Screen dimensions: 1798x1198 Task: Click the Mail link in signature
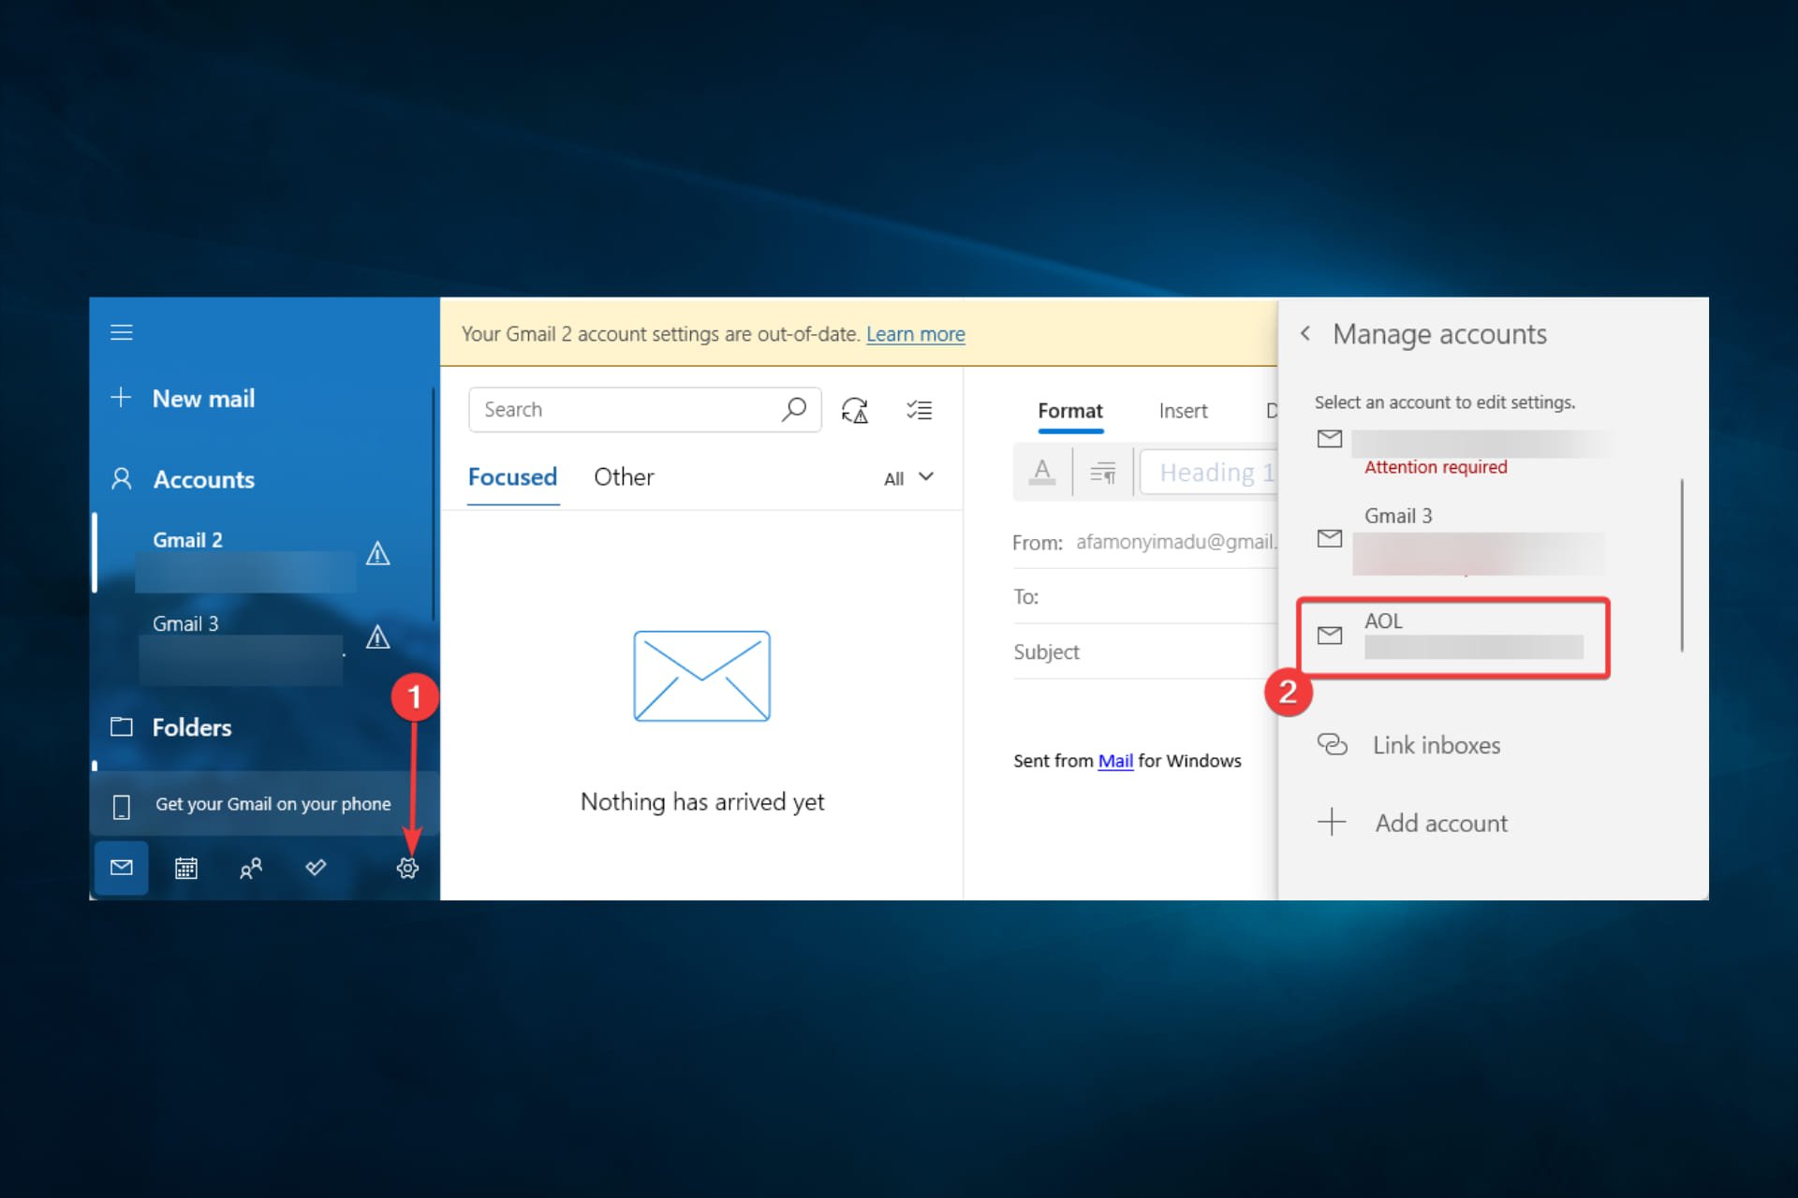(1115, 761)
